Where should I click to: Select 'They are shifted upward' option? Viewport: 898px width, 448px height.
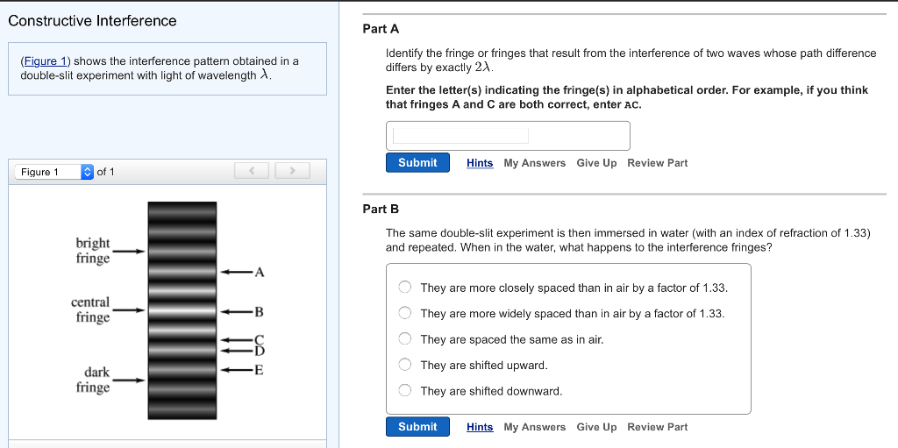coord(405,365)
